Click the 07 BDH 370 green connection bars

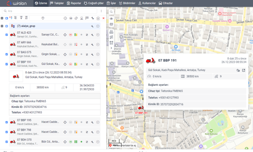pyautogui.click(x=76, y=142)
